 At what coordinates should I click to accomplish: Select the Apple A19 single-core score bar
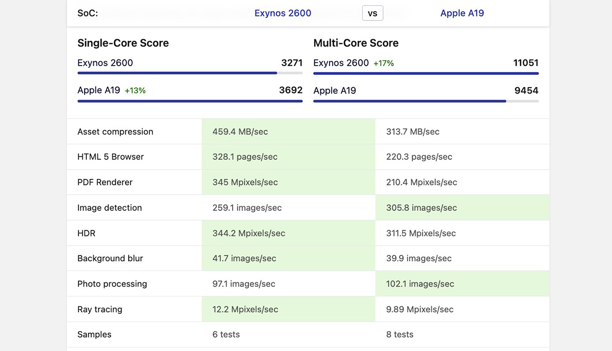(190, 101)
